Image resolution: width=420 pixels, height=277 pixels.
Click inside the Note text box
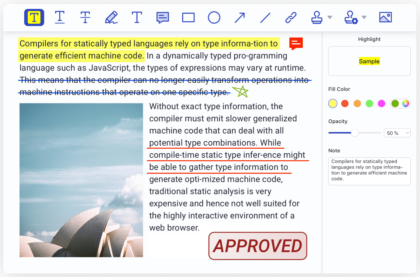(369, 171)
